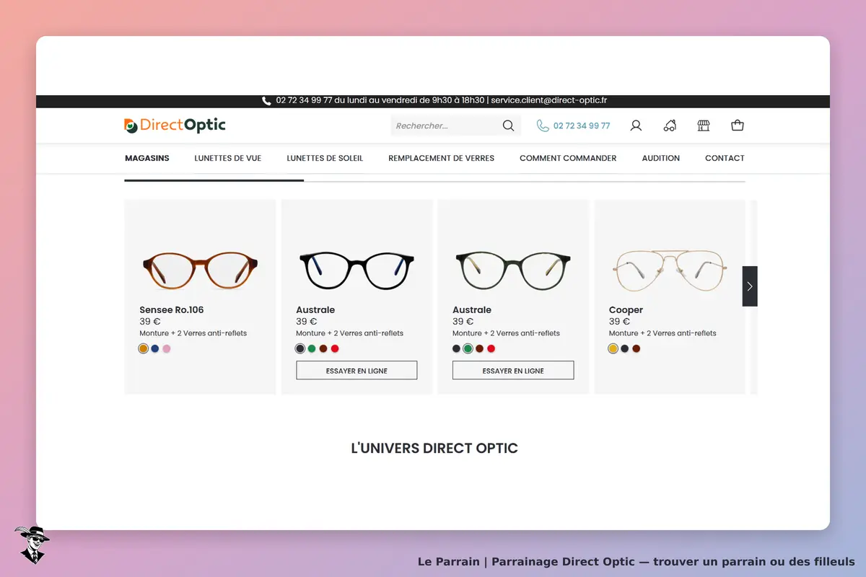
Task: Click the Australe name under the dark green glasses
Action: 472,310
